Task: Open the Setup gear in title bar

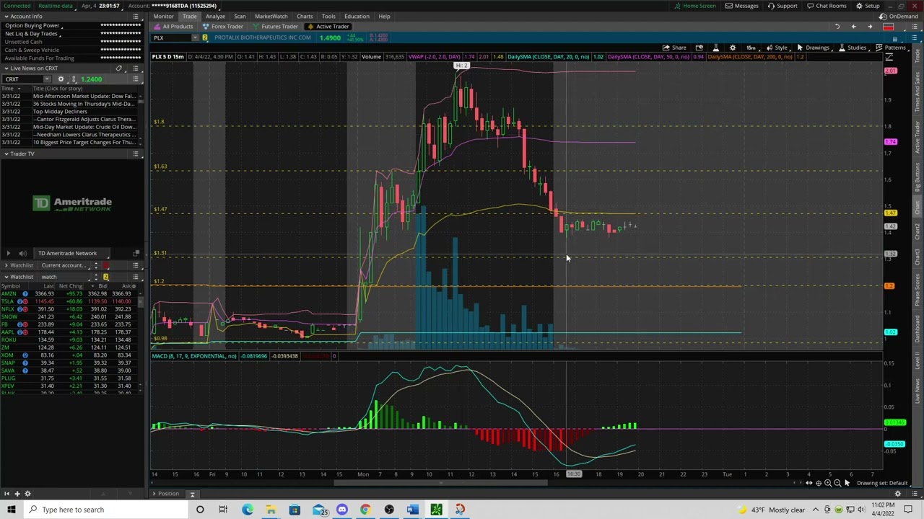Action: 868,6
